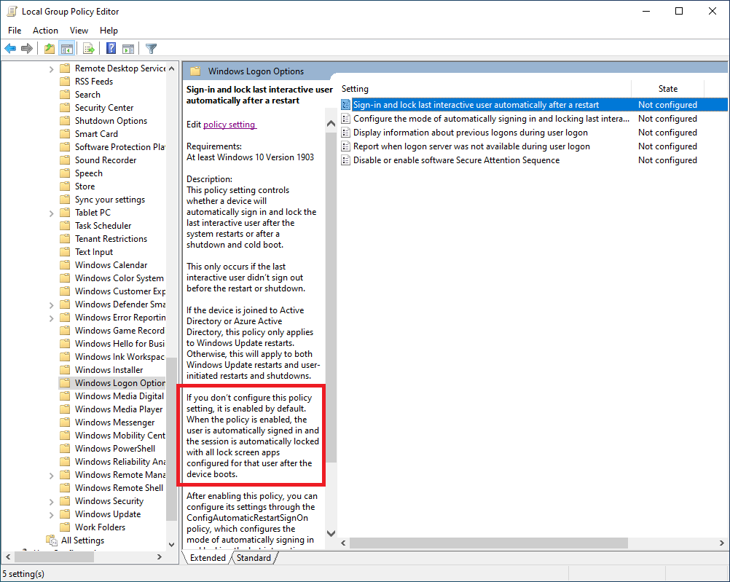
Task: Toggle the Show/Hide Action Pane icon
Action: pyautogui.click(x=127, y=48)
